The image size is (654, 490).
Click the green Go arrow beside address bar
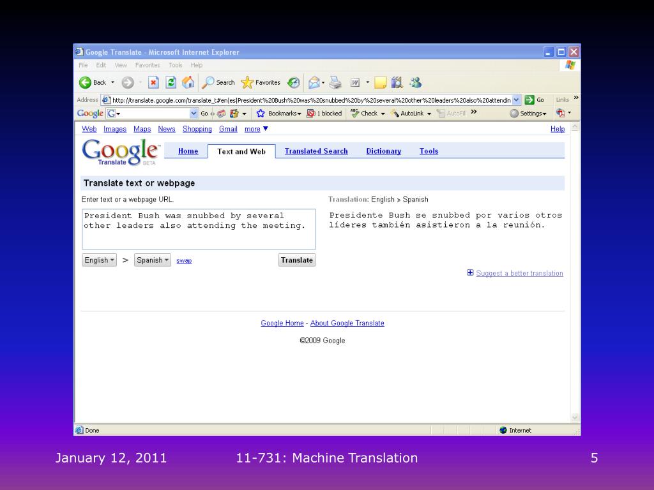pos(529,100)
